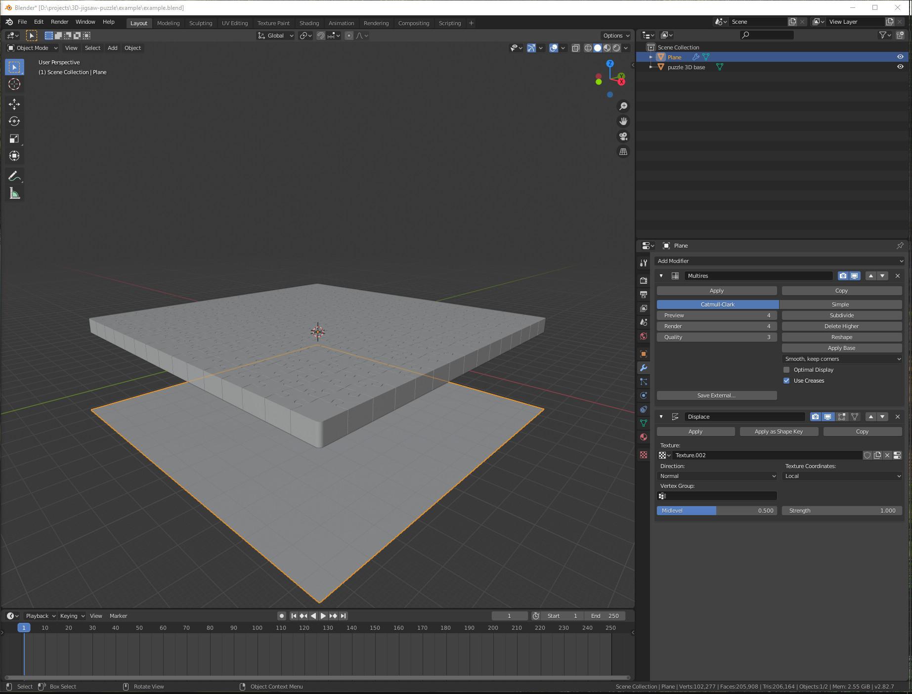Activate the Measure tool
912x694 pixels.
coord(14,193)
